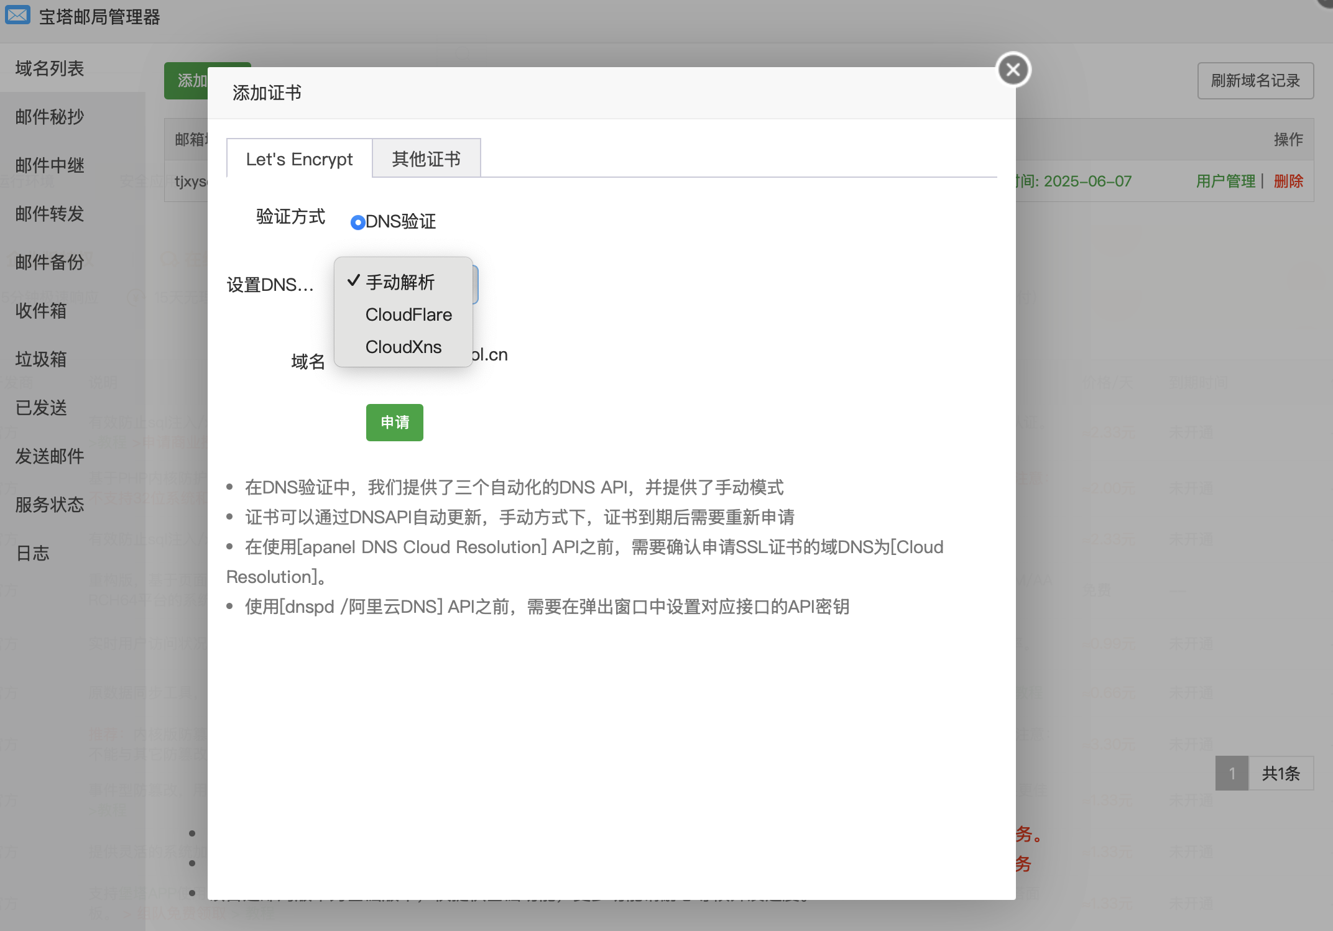
Task: Choose 手动解析 from the DNS dropdown
Action: pyautogui.click(x=404, y=282)
